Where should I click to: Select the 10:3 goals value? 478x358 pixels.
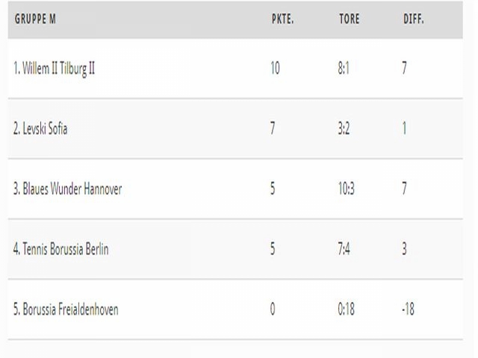347,189
